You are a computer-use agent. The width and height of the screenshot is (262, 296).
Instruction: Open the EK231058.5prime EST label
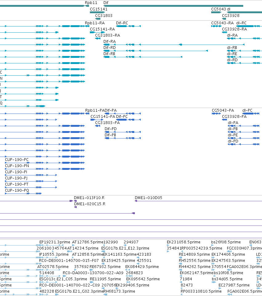183,242
